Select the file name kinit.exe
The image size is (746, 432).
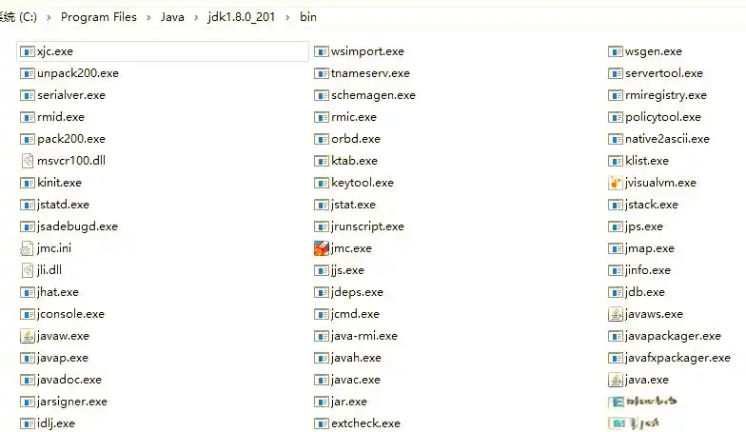(x=59, y=183)
